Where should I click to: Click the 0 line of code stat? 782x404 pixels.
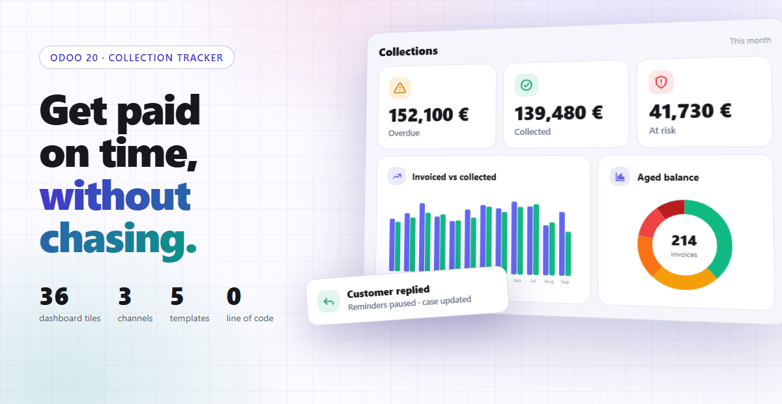250,305
